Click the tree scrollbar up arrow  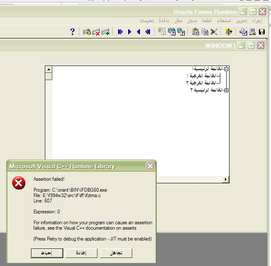coord(49,70)
